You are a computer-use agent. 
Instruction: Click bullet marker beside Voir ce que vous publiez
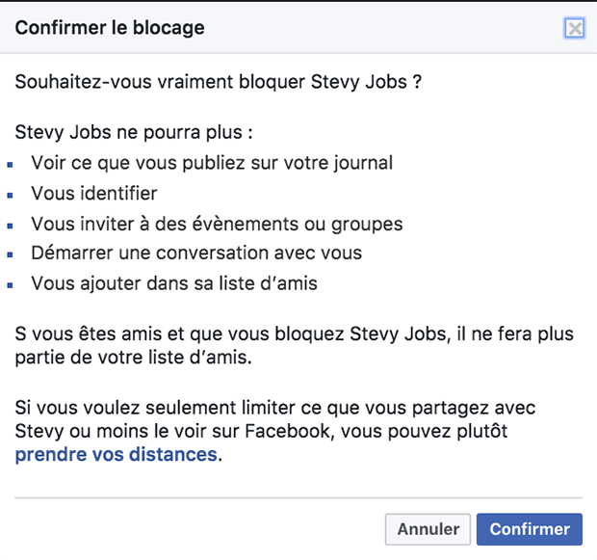tap(11, 165)
